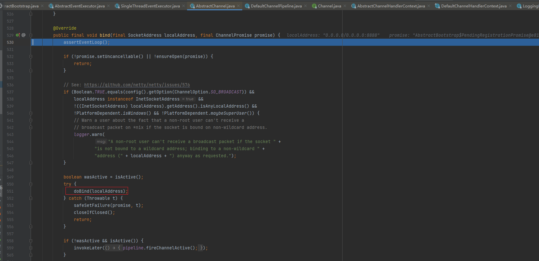Switch to SingleThreadEventExecutor.java tab
The image size is (539, 261).
click(150, 6)
